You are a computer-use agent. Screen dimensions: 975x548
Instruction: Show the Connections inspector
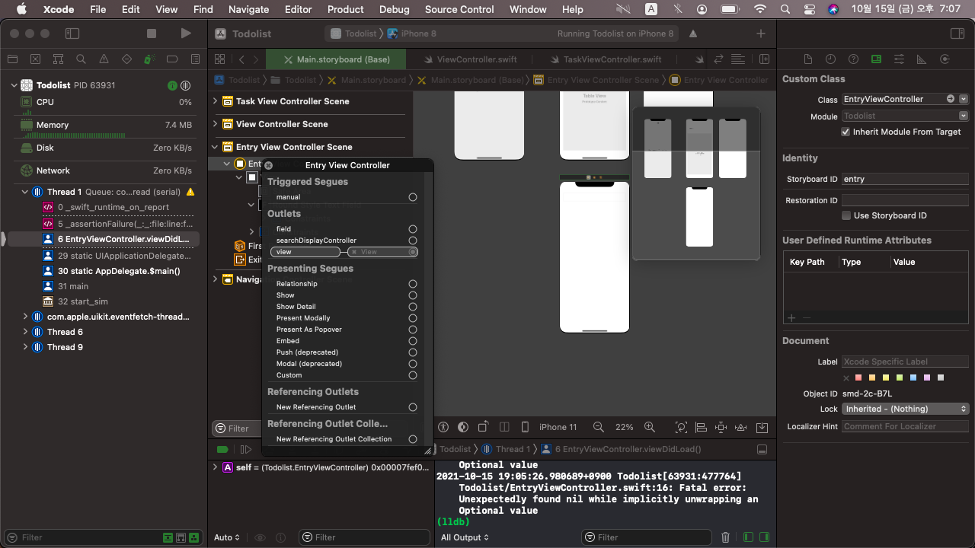[x=945, y=59]
